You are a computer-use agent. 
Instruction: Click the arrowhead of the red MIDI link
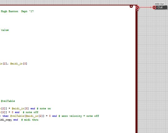151,7
